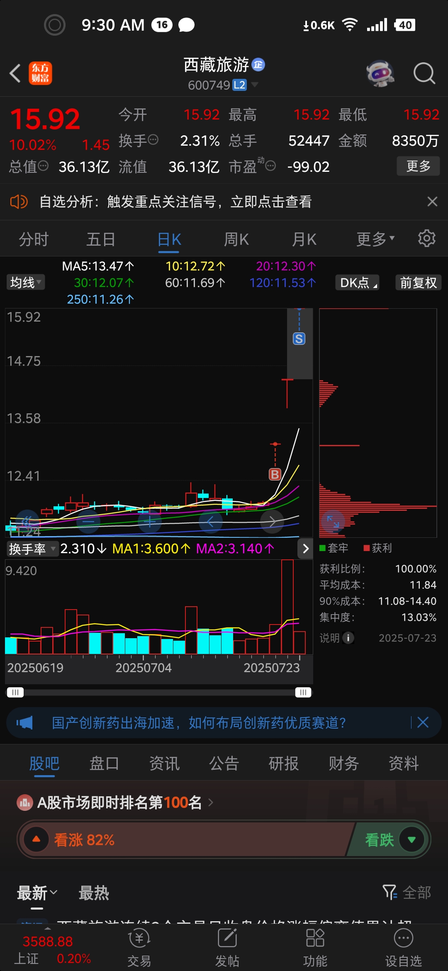Open chart settings gear icon
Viewport: 448px width, 971px height.
click(426, 239)
